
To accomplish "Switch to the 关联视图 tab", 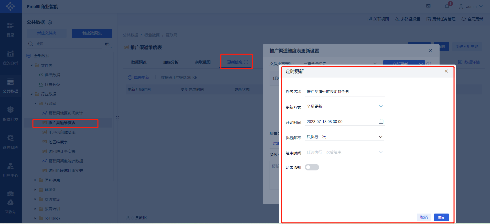I will tap(203, 62).
